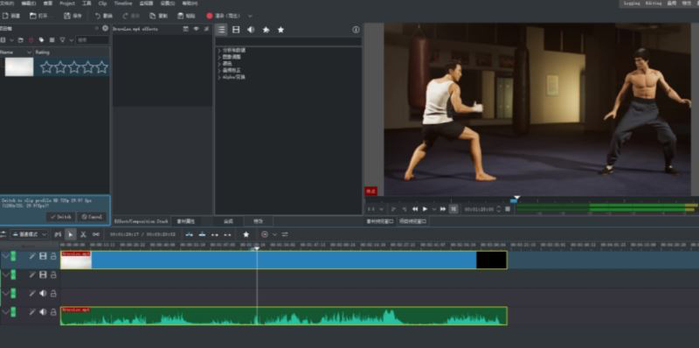The image size is (699, 348).
Task: Click the bin tag icon
Action: coord(41,39)
